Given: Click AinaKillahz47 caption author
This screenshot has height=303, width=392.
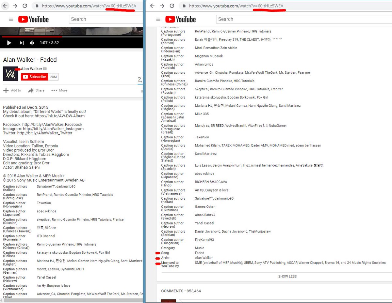Looking at the screenshot, I should pos(205,215).
